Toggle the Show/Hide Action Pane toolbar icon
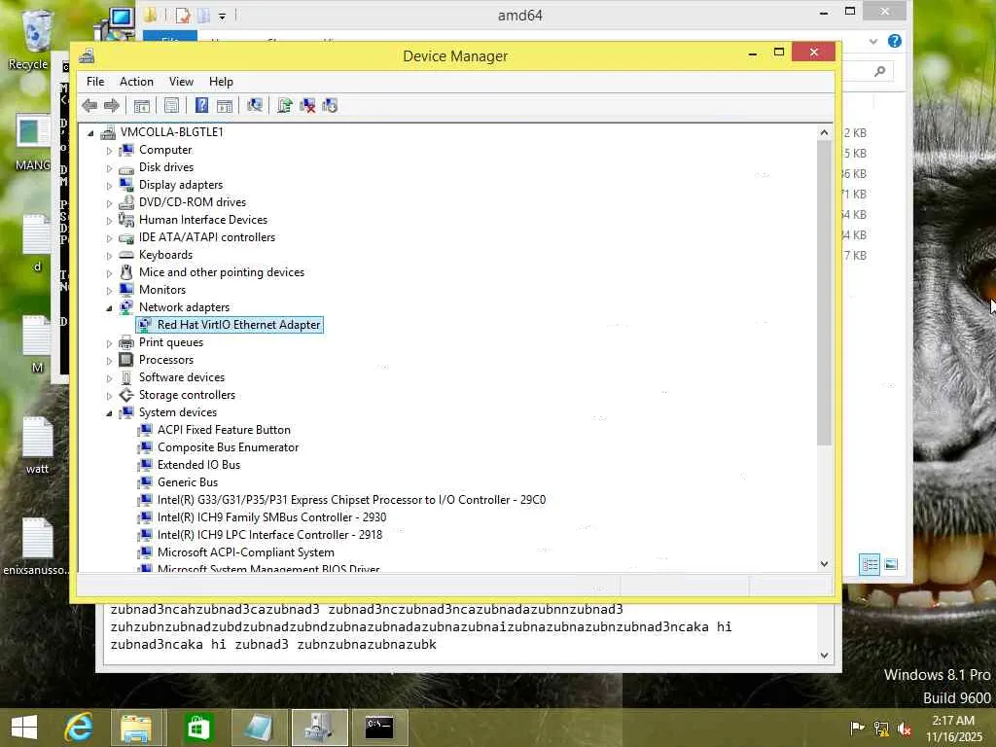Image resolution: width=996 pixels, height=747 pixels. click(x=225, y=105)
